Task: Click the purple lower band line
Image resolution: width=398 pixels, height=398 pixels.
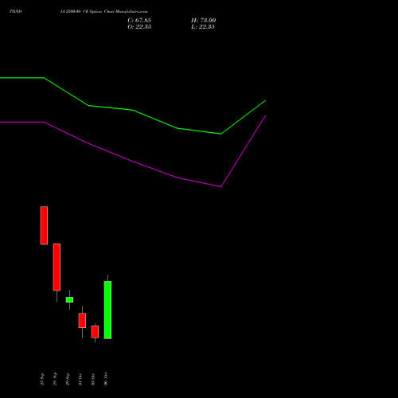Action: pyautogui.click(x=133, y=161)
